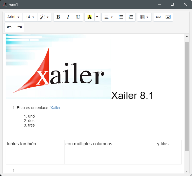Click the scrollbar down arrow
The image size is (192, 176).
click(x=187, y=171)
